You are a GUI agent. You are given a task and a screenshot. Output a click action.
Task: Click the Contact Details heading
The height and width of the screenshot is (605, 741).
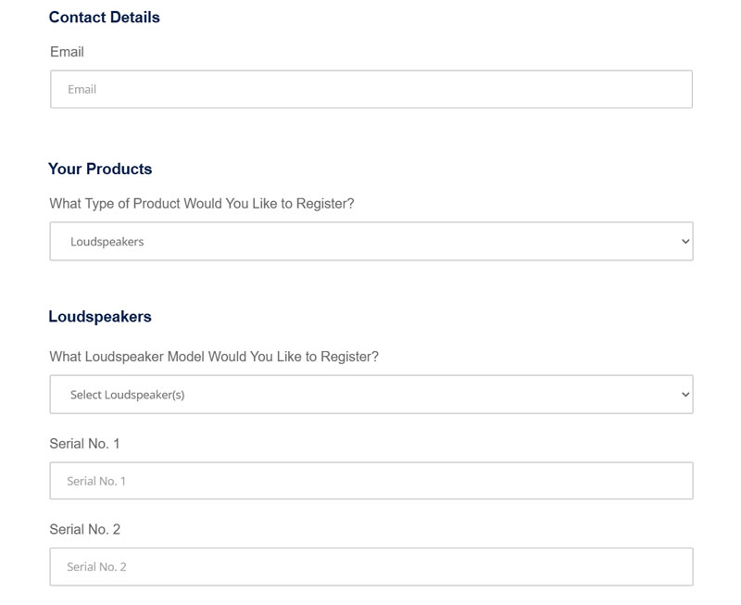(105, 17)
